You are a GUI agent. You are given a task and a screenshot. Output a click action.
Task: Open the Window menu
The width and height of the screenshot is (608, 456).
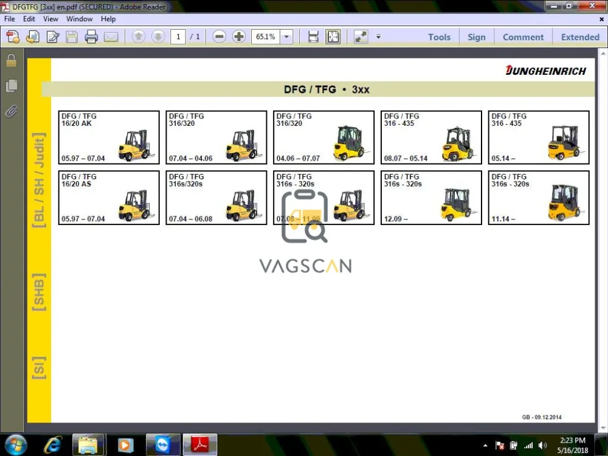80,19
